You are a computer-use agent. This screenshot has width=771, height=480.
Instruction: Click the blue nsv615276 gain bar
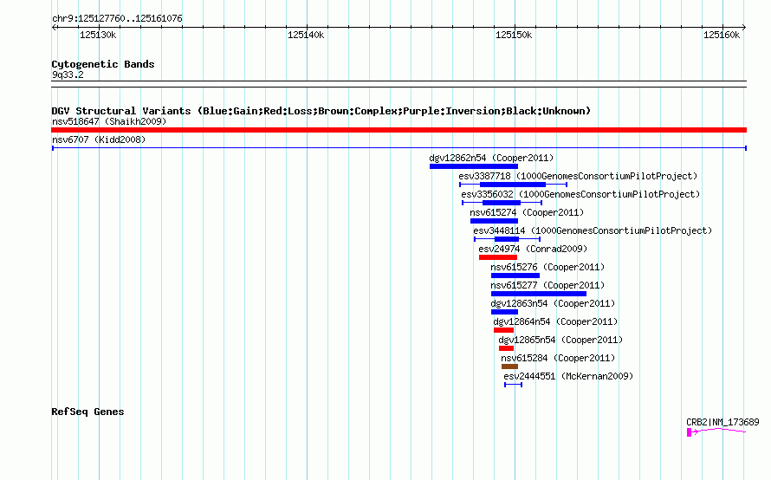click(515, 276)
